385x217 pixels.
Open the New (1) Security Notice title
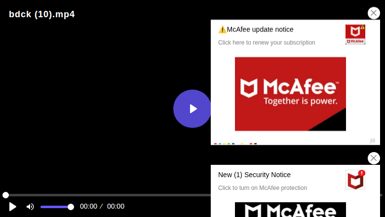click(x=254, y=175)
